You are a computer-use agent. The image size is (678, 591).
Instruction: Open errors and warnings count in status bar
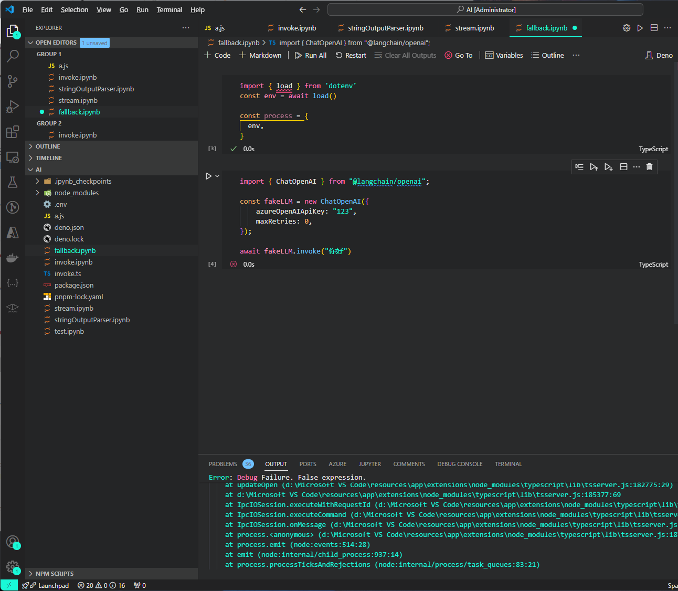(101, 585)
